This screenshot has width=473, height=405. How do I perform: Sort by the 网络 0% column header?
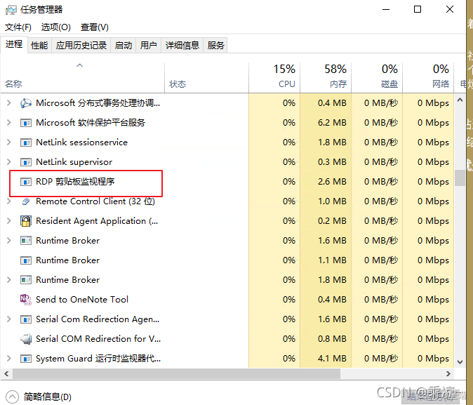coord(428,77)
